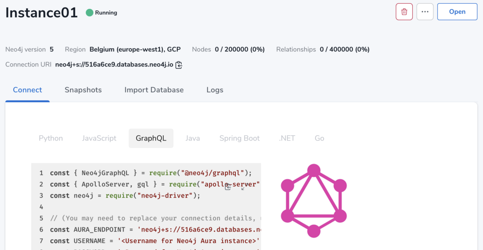Click the Nodes value 0 / 200000 (0%)
483x250 pixels.
pos(239,49)
